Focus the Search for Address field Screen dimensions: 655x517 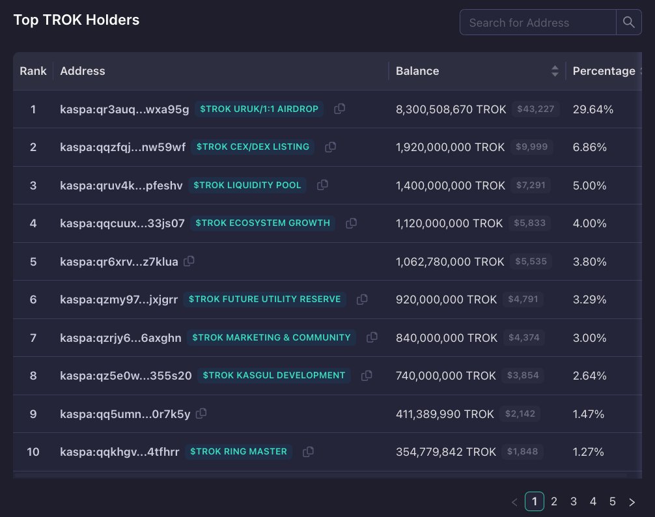pos(538,23)
